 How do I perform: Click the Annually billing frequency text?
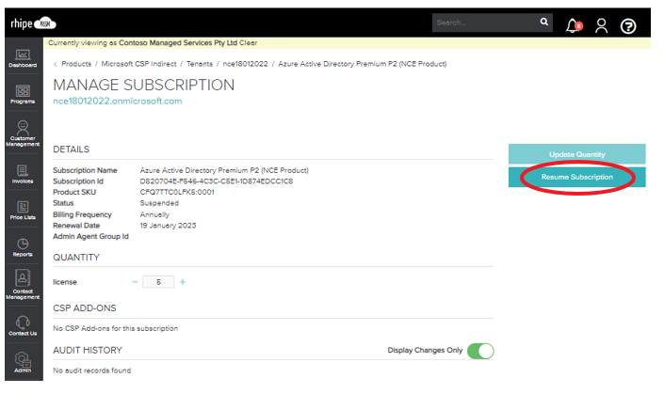(154, 214)
